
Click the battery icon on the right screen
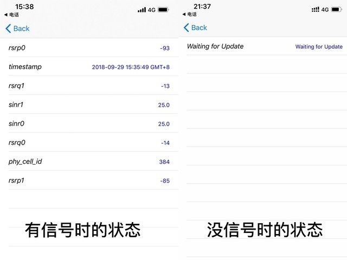337,10
